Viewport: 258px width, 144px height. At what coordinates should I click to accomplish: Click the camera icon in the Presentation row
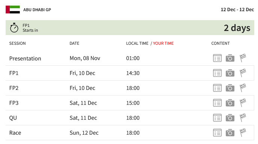click(x=230, y=58)
